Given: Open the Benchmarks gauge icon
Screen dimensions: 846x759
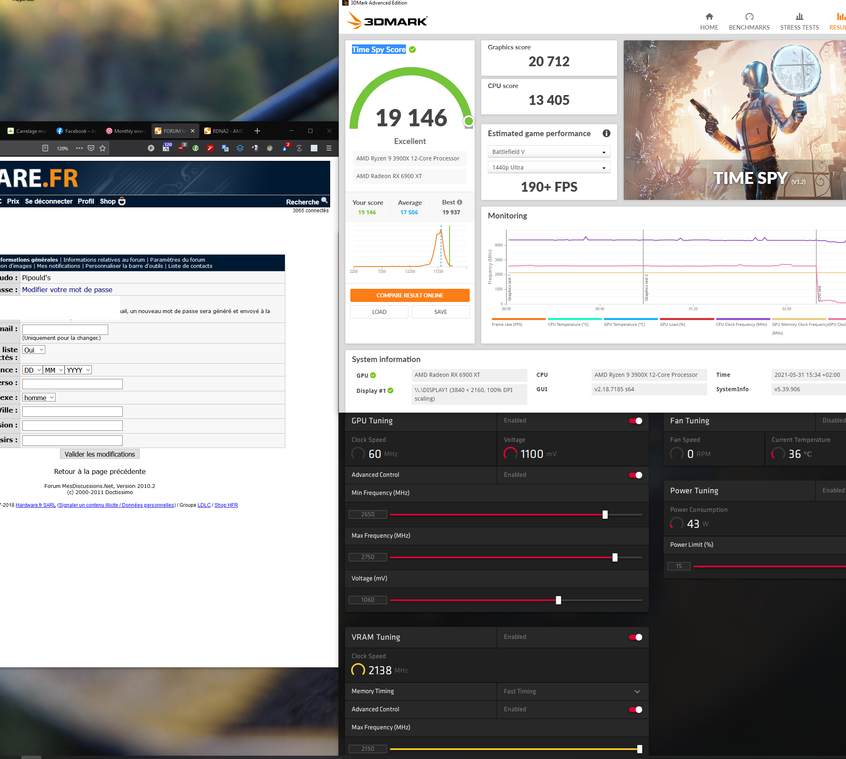Looking at the screenshot, I should [749, 17].
